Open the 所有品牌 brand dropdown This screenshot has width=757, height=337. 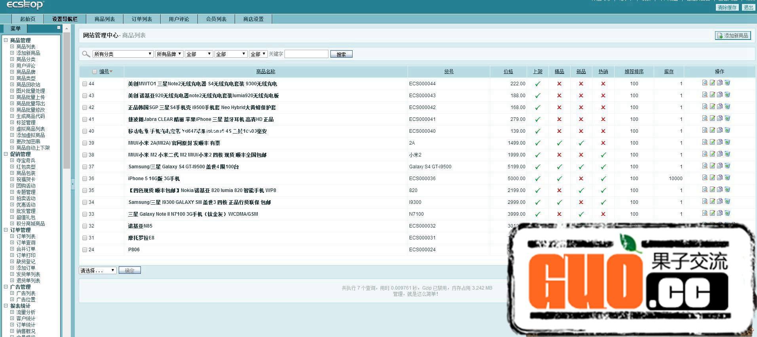click(169, 54)
